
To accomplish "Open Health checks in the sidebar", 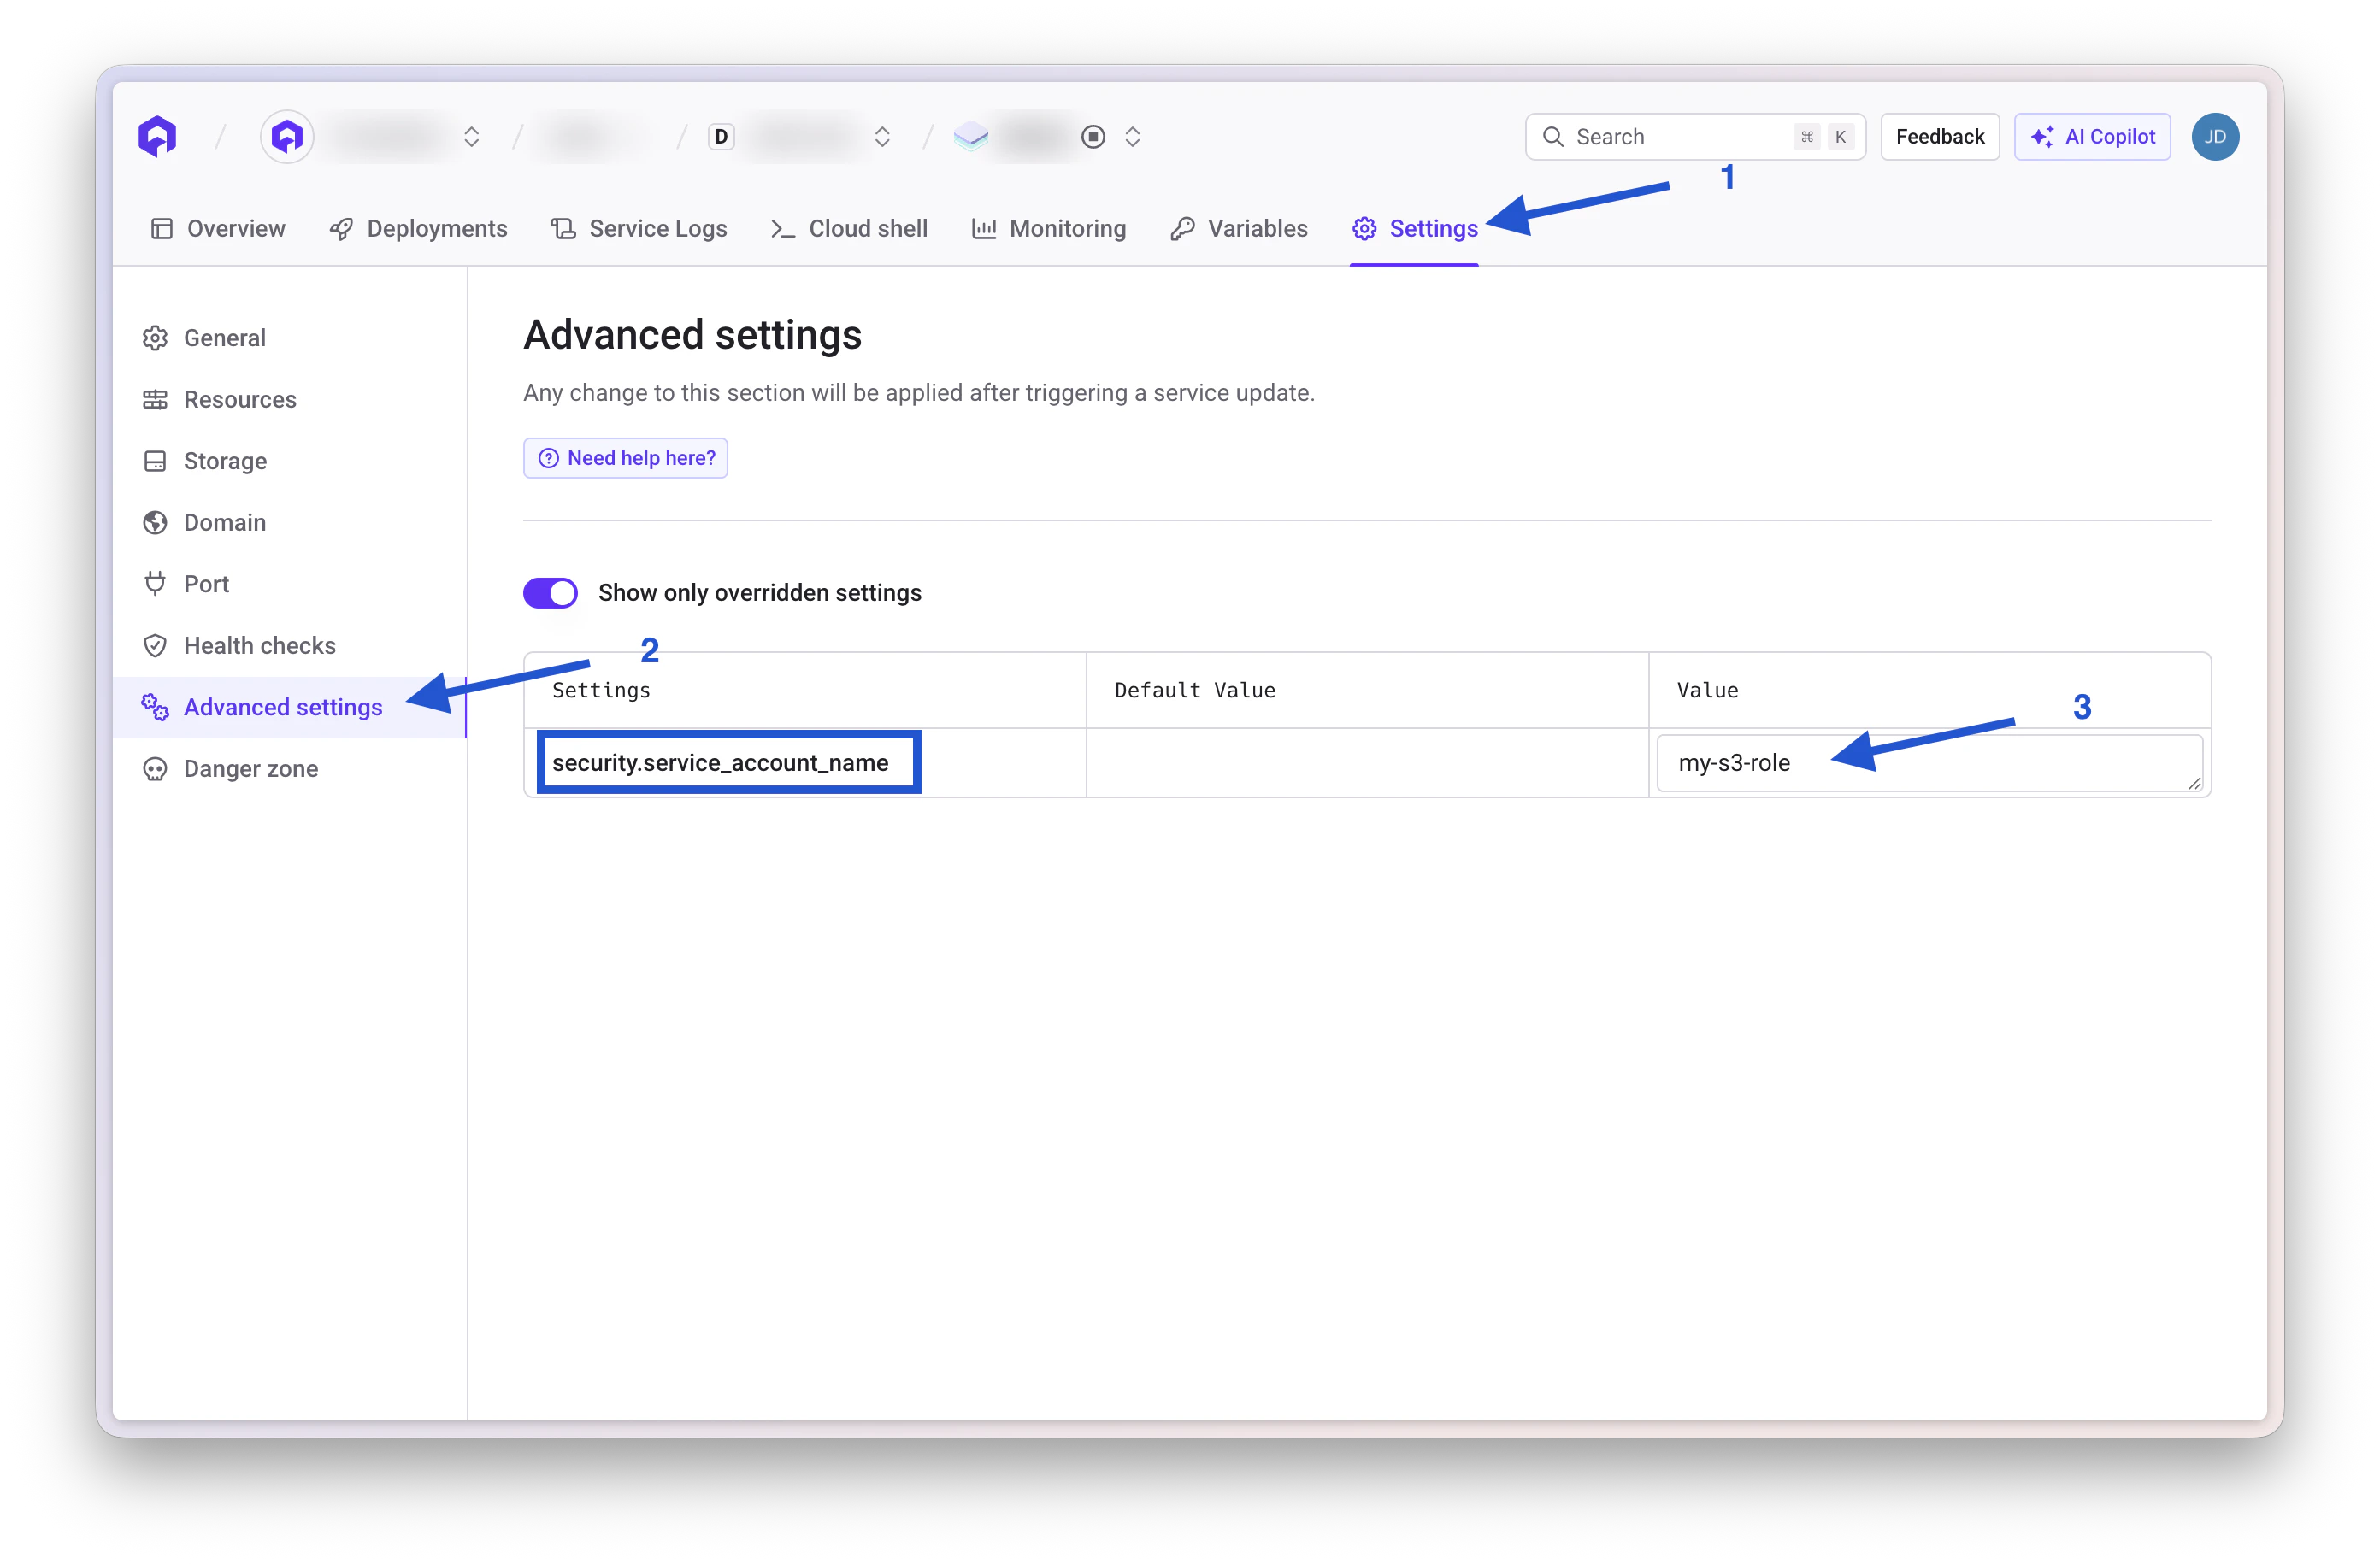I will click(x=289, y=645).
